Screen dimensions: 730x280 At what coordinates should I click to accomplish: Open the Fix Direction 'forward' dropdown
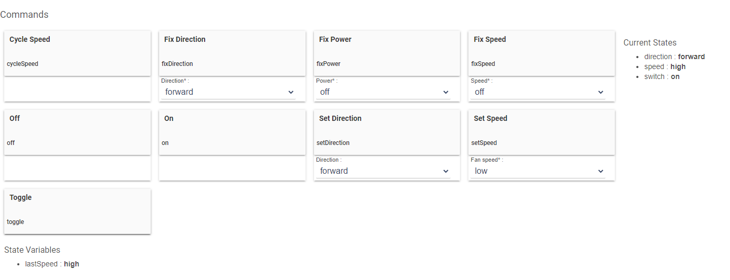click(x=228, y=92)
